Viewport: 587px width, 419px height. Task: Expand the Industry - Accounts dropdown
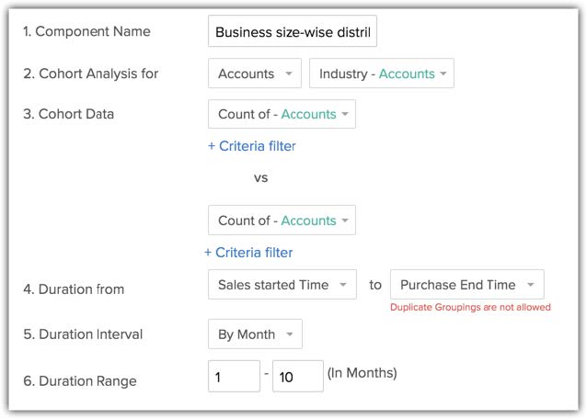point(382,74)
